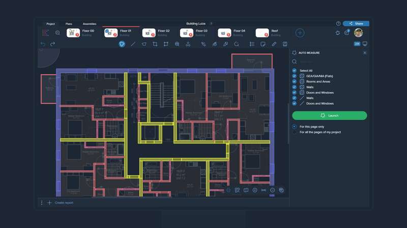The width and height of the screenshot is (407, 228).
Task: Undo the last action
Action: 43,44
